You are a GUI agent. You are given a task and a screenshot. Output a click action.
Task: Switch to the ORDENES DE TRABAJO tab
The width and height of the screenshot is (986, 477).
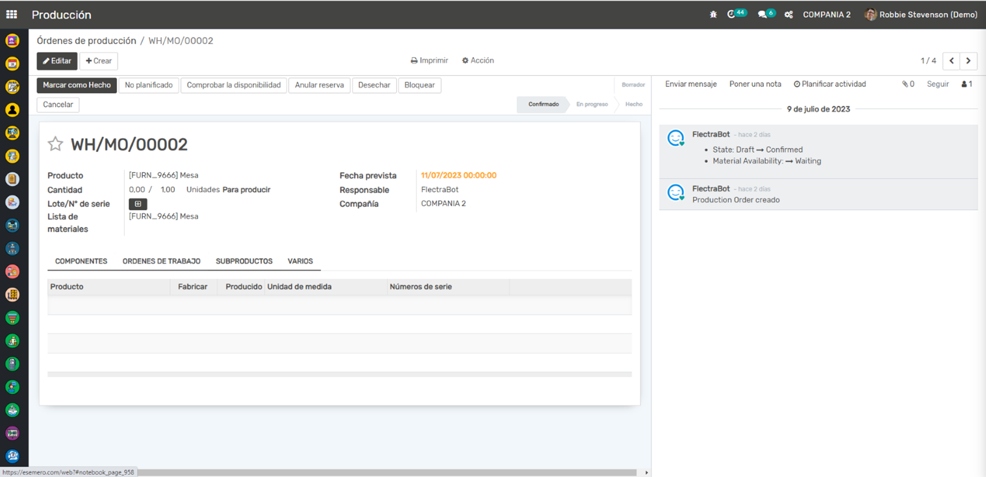161,261
